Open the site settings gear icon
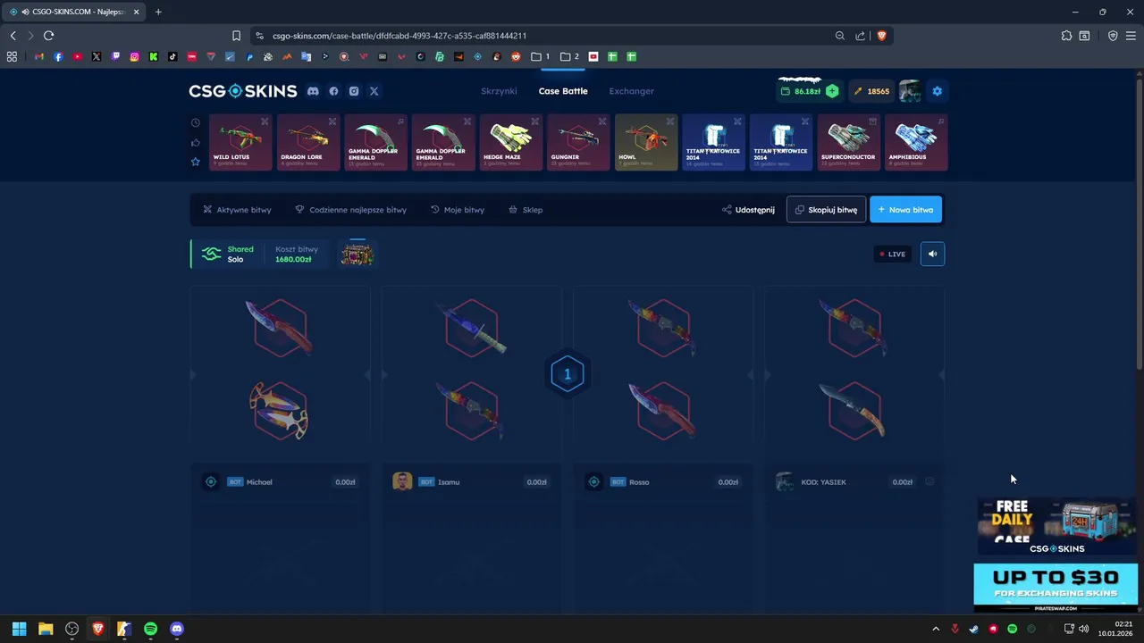 [937, 91]
